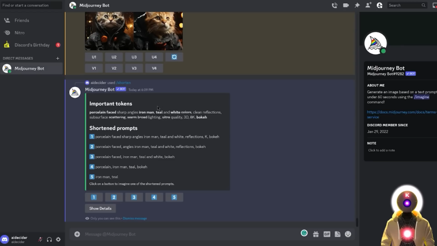Click to add a note field
Image resolution: width=437 pixels, height=246 pixels.
click(381, 150)
